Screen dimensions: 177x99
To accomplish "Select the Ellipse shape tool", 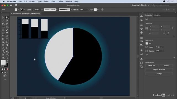I will point(3,30).
